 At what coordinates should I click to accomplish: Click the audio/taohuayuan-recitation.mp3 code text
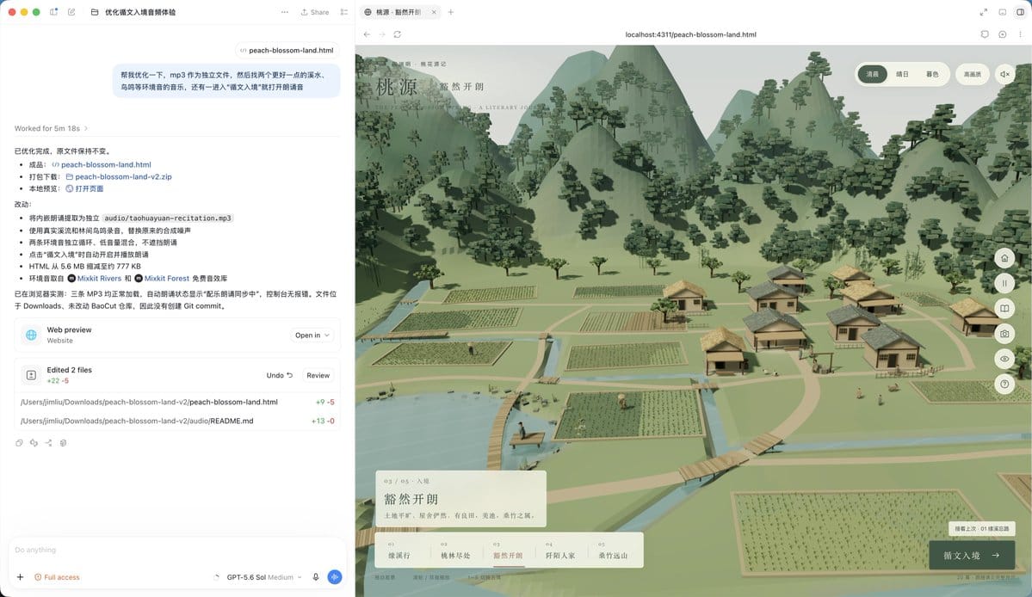point(168,218)
